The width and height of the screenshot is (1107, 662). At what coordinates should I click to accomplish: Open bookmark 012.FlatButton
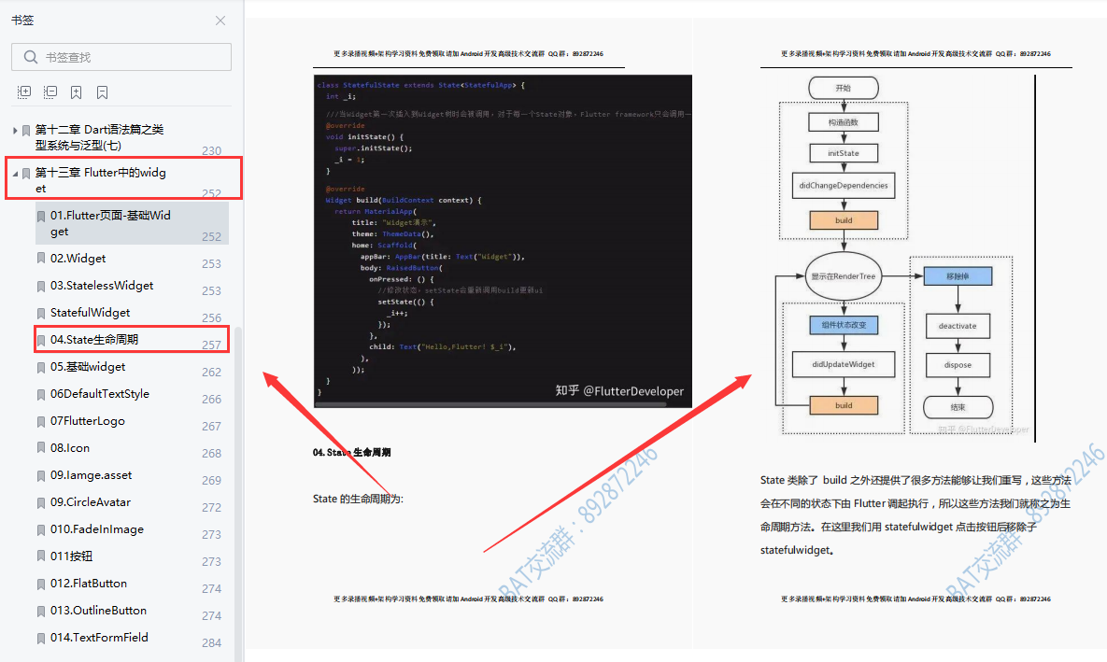(88, 583)
